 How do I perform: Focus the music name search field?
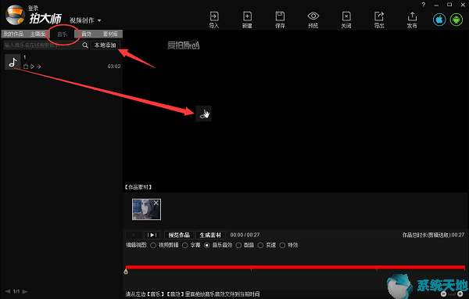pos(42,45)
